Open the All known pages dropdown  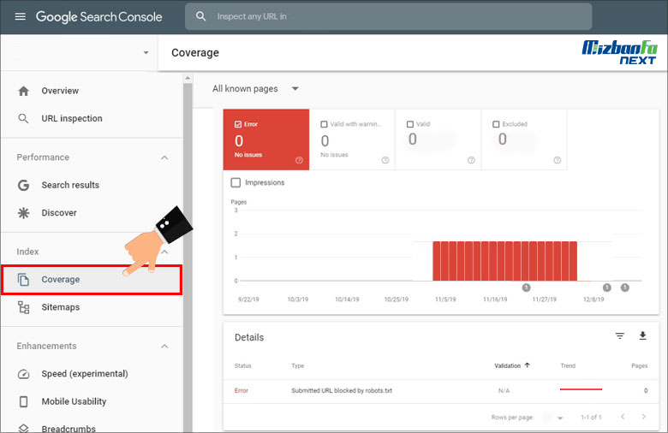tap(256, 89)
